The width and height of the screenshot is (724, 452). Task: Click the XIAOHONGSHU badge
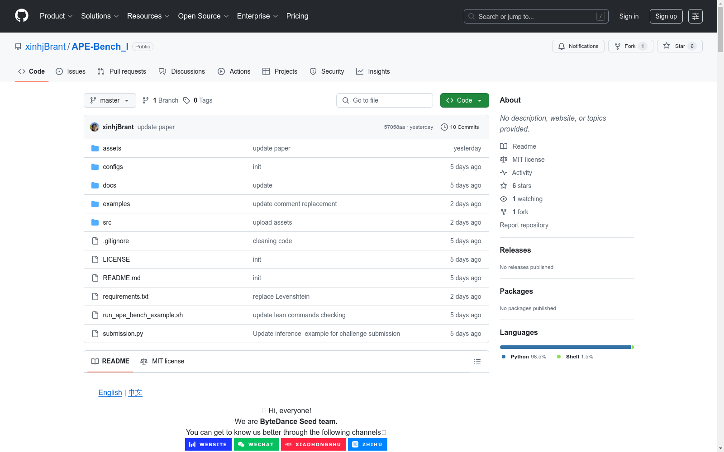tap(314, 444)
